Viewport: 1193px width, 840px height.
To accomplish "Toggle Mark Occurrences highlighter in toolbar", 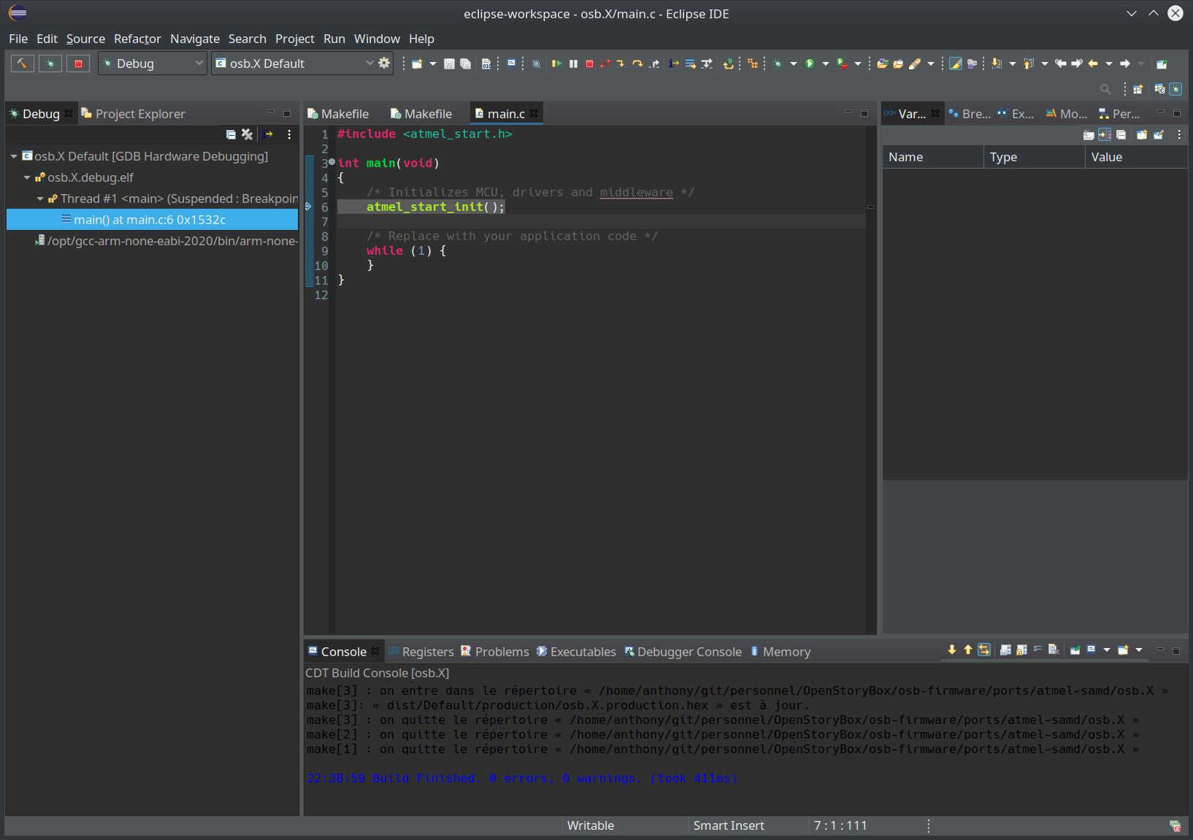I will [955, 63].
